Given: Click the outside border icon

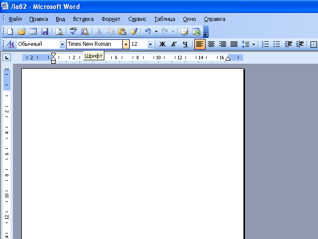Looking at the screenshot, I should pyautogui.click(x=314, y=44).
